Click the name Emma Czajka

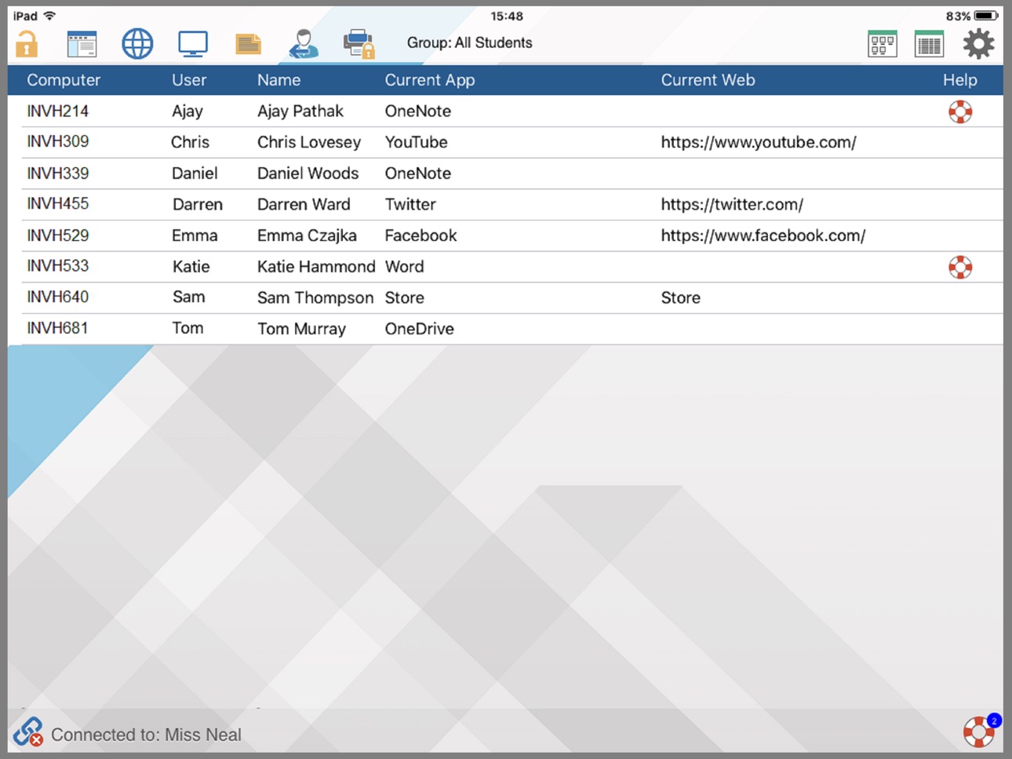[307, 235]
